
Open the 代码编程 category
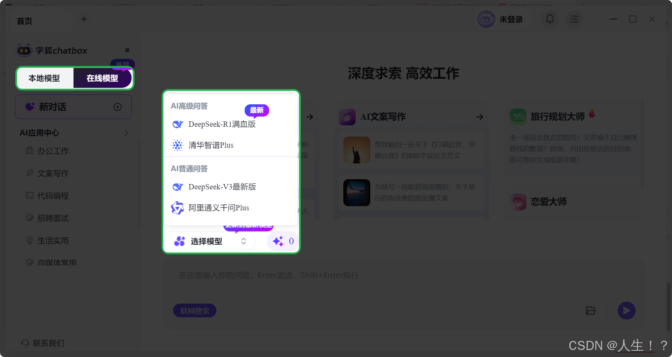click(52, 196)
